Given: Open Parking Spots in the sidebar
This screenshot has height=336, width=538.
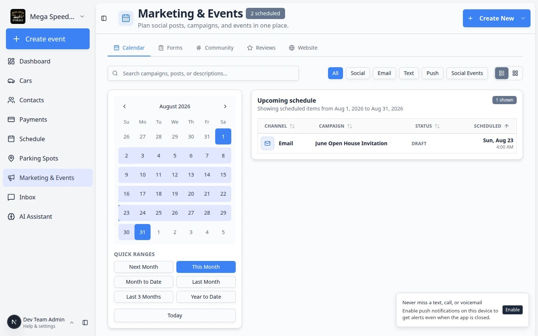Looking at the screenshot, I should [x=48, y=158].
